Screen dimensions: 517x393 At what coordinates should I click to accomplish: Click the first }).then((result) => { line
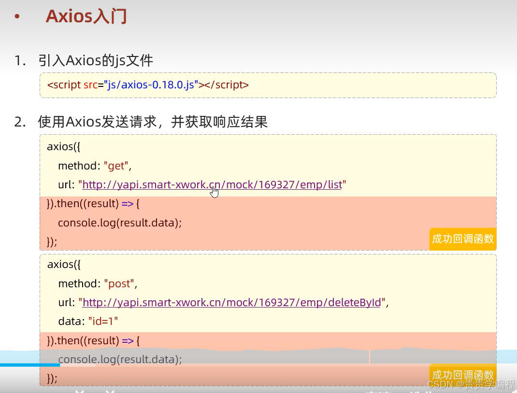[93, 204]
